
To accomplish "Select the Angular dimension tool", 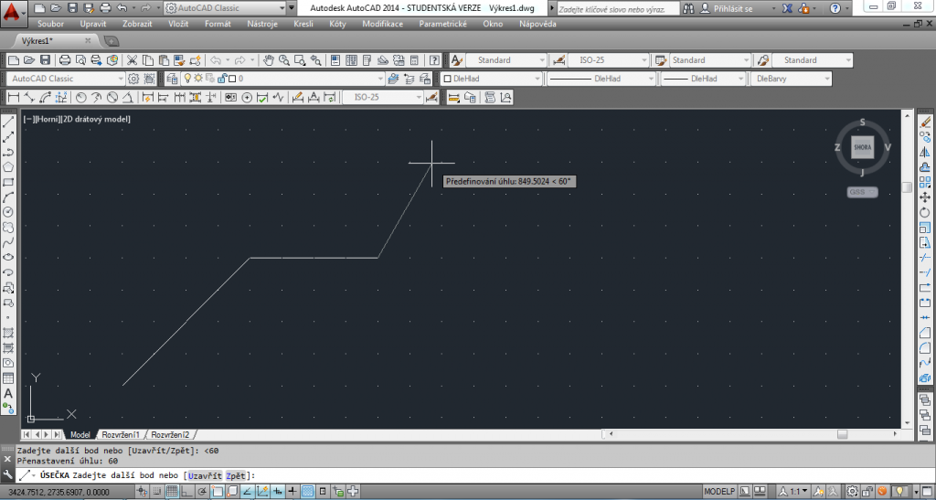I will pos(128,97).
